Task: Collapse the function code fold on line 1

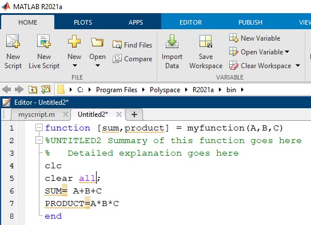Action: pos(39,128)
